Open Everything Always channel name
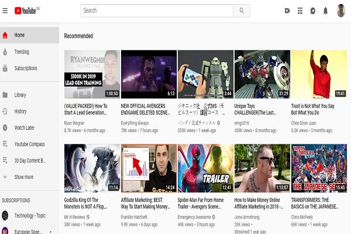This screenshot has width=351, height=234. coord(135,123)
